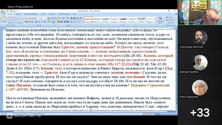The height and width of the screenshot is (125, 222).
Task: Toggle Superscript formatting
Action: point(42,22)
